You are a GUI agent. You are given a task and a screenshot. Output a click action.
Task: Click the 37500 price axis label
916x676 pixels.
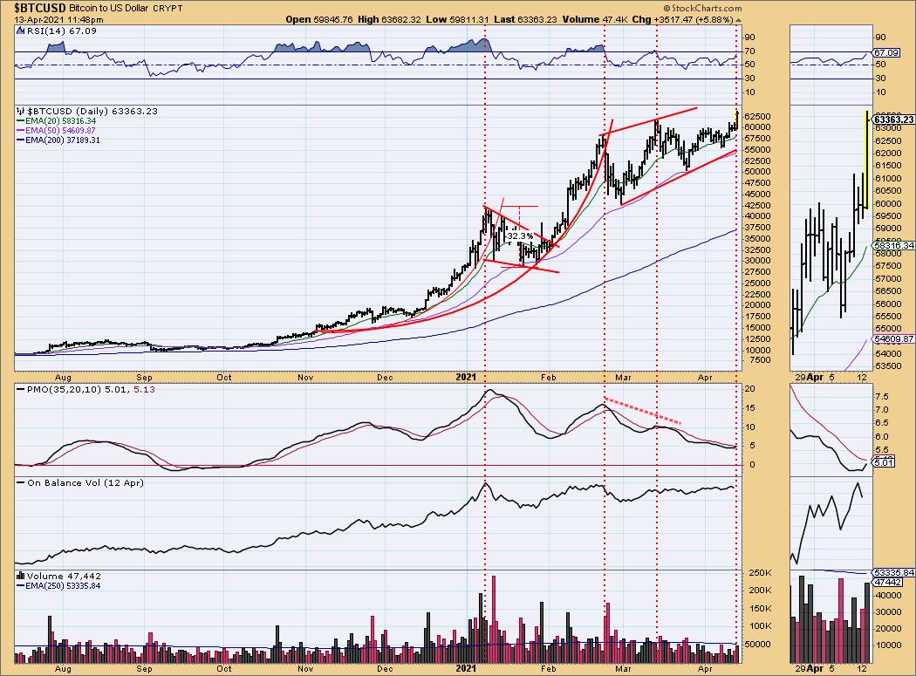pyautogui.click(x=760, y=228)
